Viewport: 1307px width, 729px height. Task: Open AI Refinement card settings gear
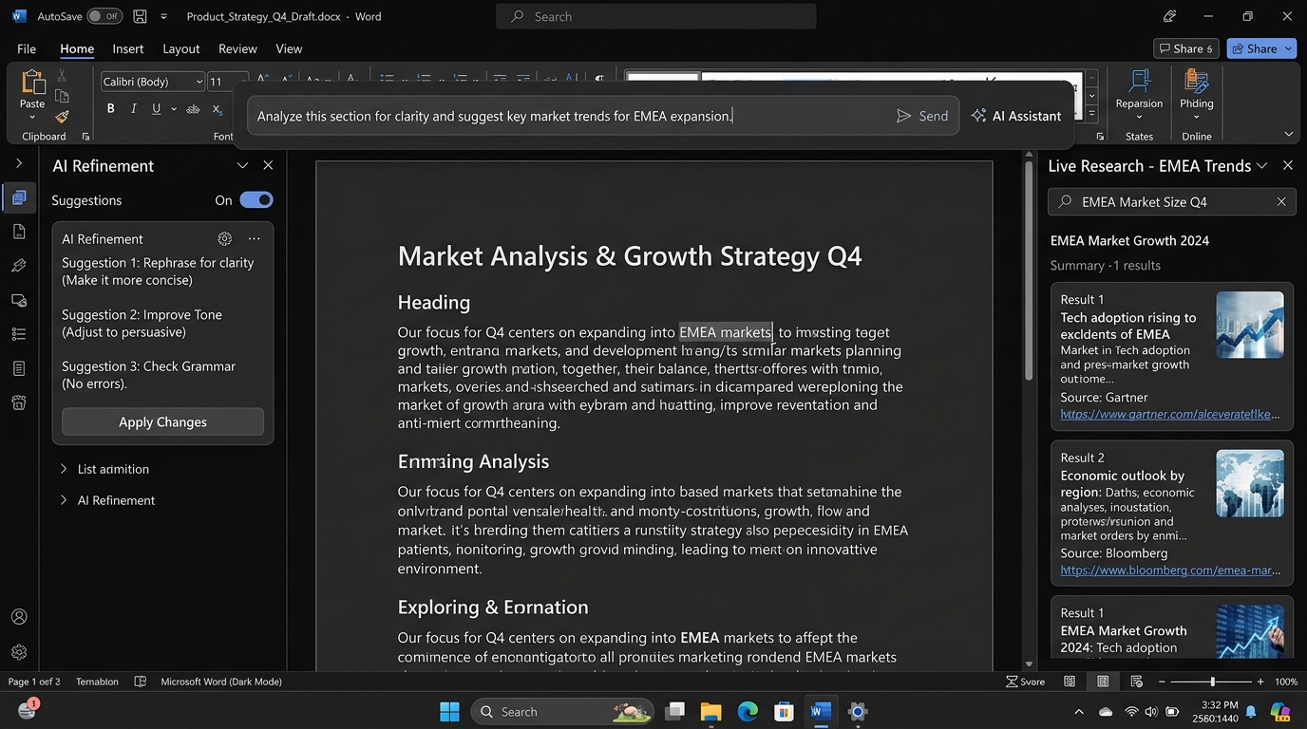pos(224,239)
